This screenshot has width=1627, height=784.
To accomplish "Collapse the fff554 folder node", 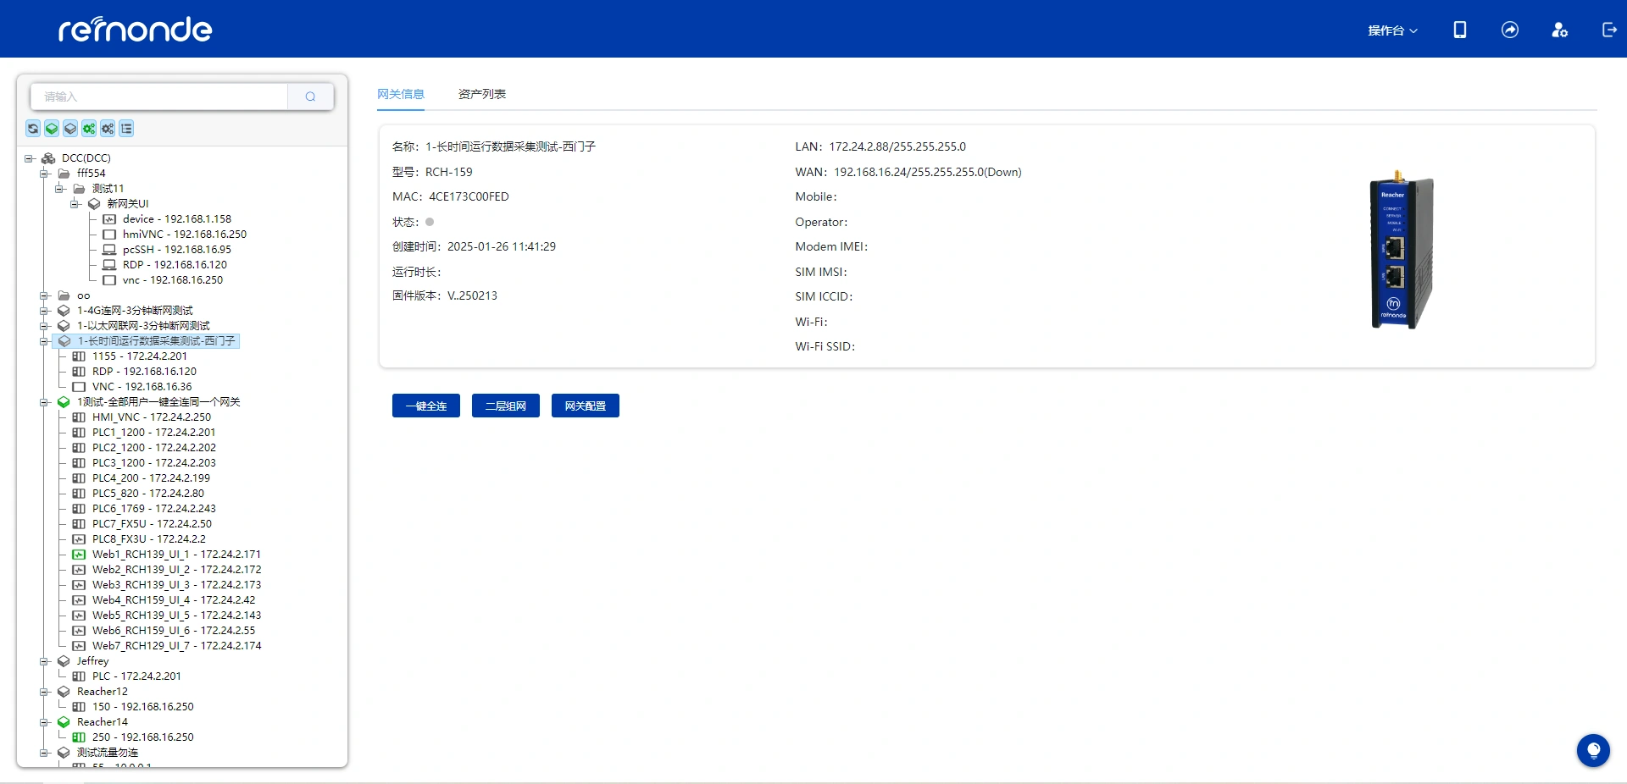I will click(x=44, y=174).
